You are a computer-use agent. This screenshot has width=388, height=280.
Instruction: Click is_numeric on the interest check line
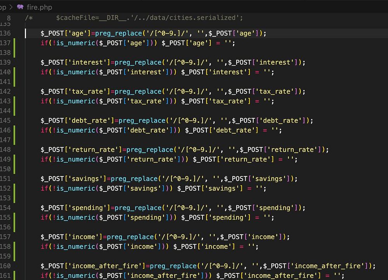76,72
